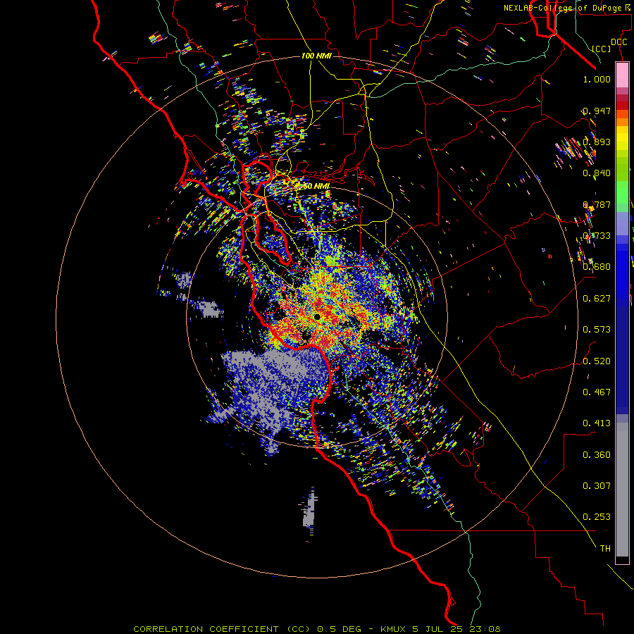Click the KMUX station identifier in caption
Image resolution: width=634 pixels, height=634 pixels.
pyautogui.click(x=394, y=629)
